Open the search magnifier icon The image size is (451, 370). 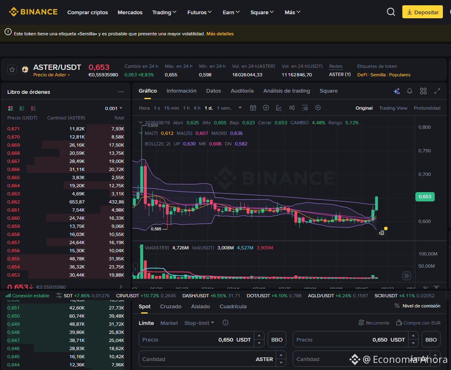[391, 12]
